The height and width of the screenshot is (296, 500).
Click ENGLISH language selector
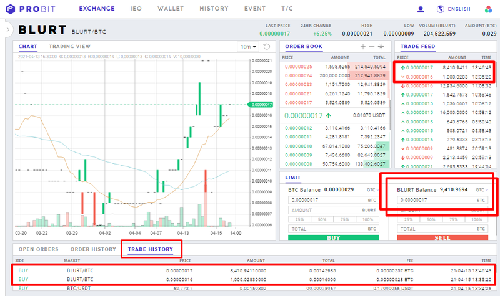pyautogui.click(x=459, y=9)
